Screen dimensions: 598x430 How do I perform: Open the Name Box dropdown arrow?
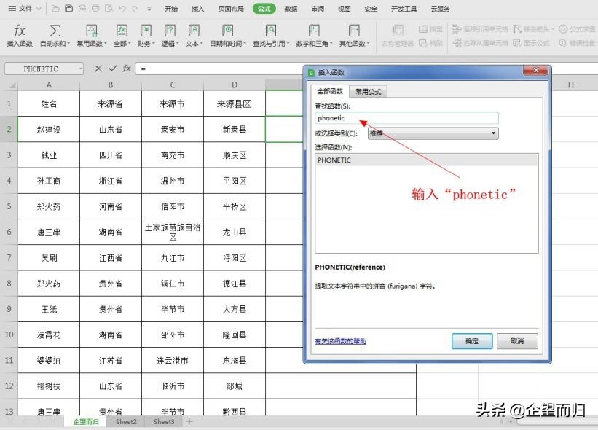81,68
